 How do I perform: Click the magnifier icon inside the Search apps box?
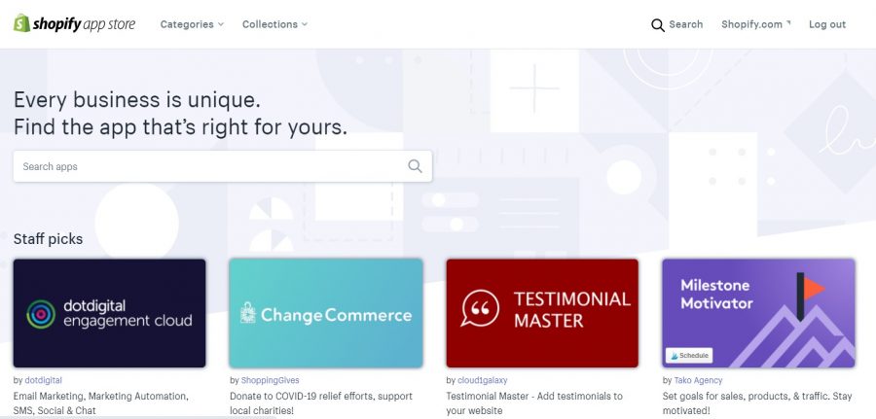pyautogui.click(x=415, y=165)
